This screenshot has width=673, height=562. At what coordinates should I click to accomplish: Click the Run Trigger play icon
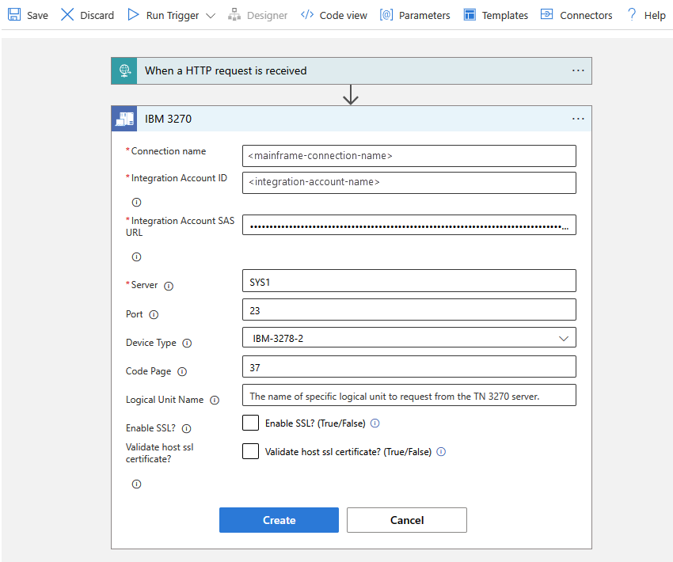point(134,14)
